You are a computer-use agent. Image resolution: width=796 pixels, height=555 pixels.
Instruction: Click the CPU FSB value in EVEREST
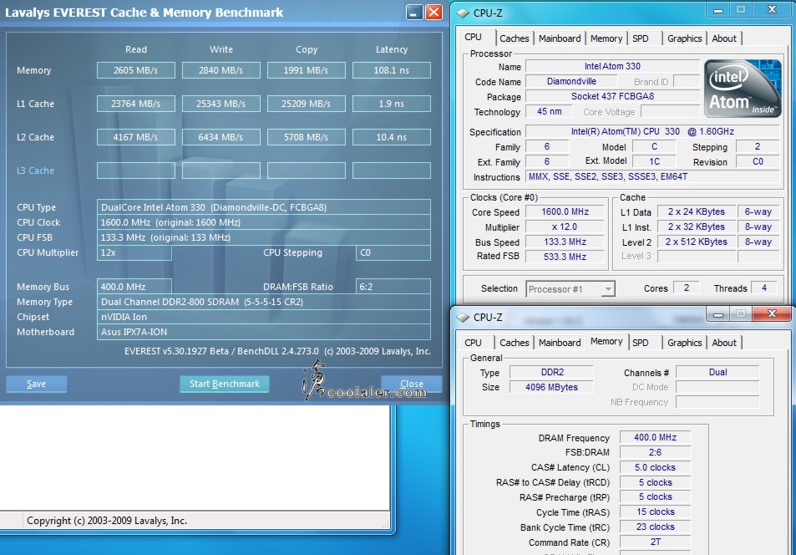pos(263,237)
